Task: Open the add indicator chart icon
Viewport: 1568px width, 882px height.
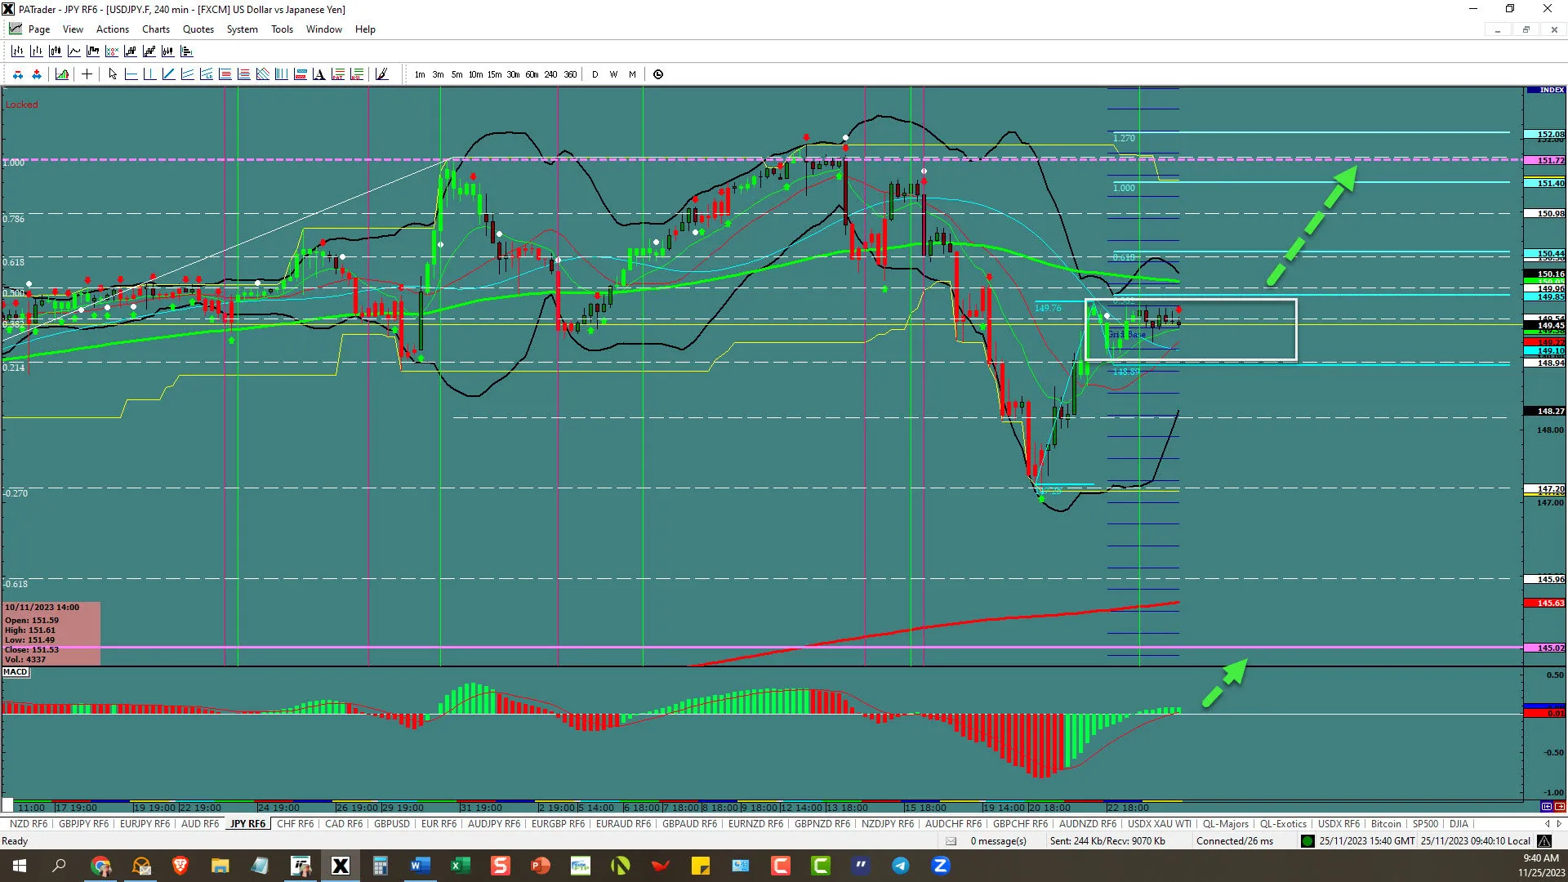Action: [x=62, y=74]
